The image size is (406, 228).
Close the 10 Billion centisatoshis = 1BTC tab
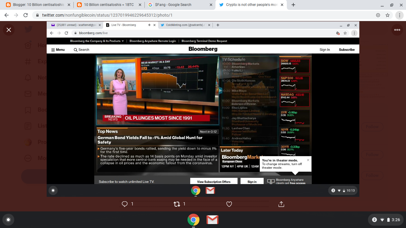coord(140,5)
